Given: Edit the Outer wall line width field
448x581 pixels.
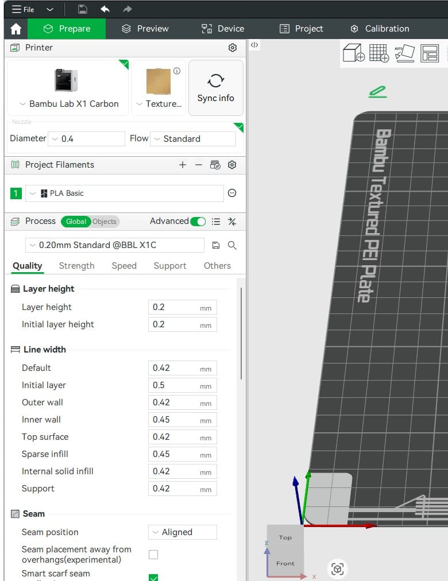Looking at the screenshot, I should pos(182,402).
